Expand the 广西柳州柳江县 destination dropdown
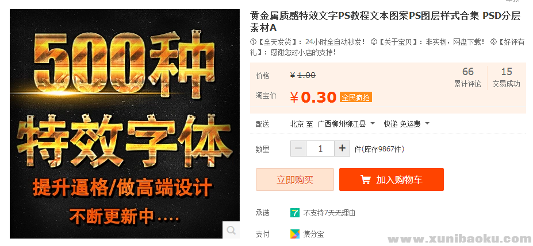Viewport: 533px width, 246px height. 346,124
